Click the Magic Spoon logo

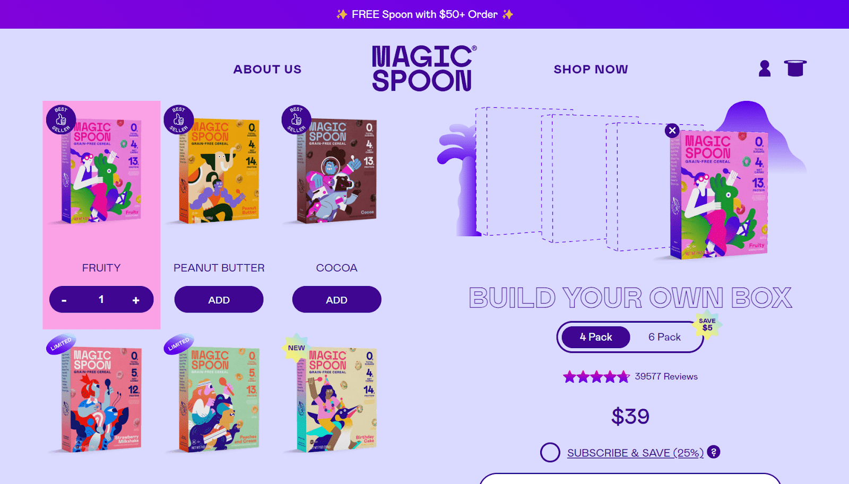tap(423, 68)
